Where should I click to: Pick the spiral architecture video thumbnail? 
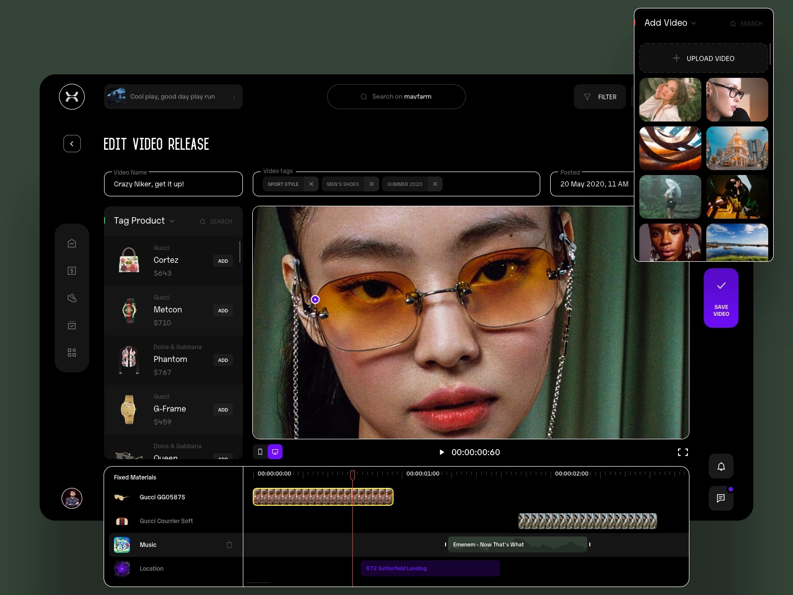[x=670, y=148]
